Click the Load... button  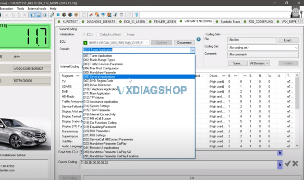click(288, 40)
